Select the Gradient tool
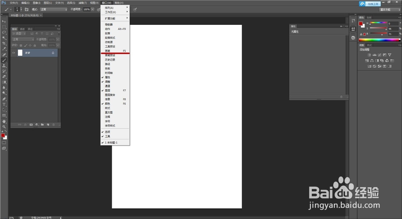Screen dimensions: 402x219 [4, 82]
